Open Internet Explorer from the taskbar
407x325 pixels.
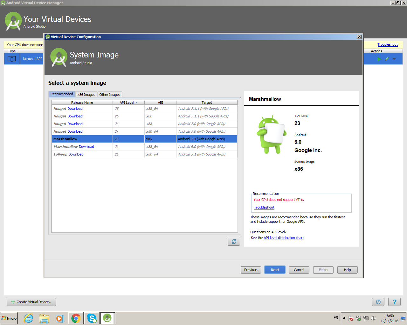click(29, 318)
